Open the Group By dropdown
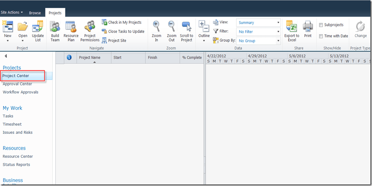The height and width of the screenshot is (186, 372). click(258, 41)
